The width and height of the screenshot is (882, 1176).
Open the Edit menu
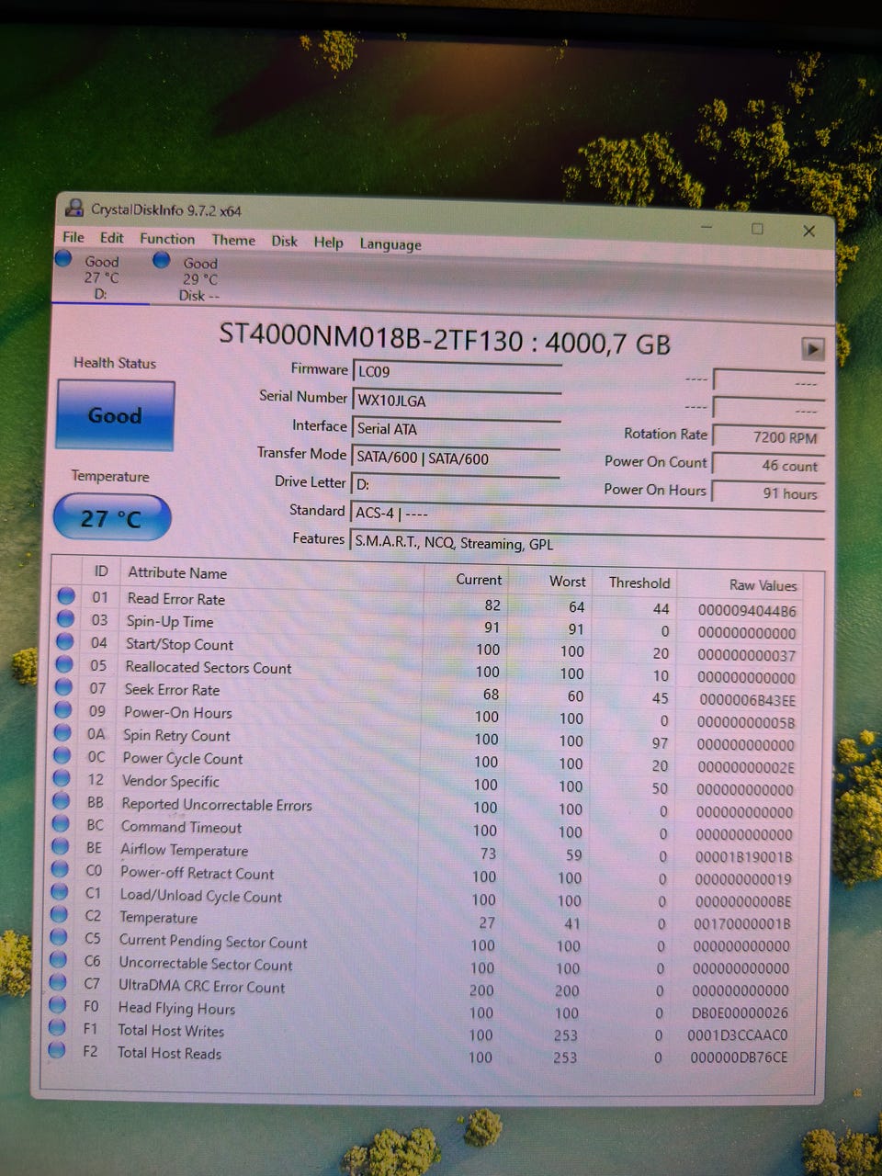pos(112,238)
